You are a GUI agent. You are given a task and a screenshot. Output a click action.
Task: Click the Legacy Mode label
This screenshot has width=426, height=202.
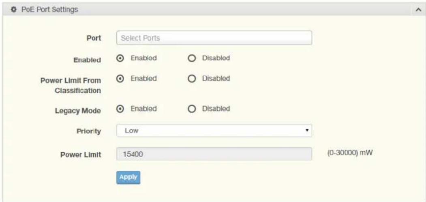click(x=78, y=111)
